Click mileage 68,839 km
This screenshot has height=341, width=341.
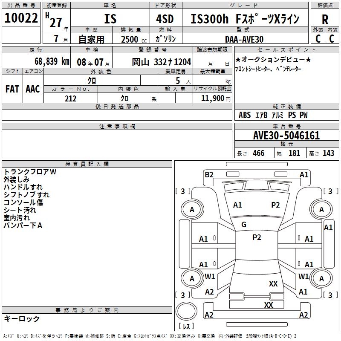52,61
